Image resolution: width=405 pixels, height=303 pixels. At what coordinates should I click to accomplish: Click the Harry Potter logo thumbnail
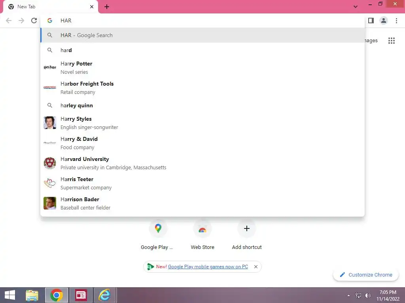(x=50, y=67)
